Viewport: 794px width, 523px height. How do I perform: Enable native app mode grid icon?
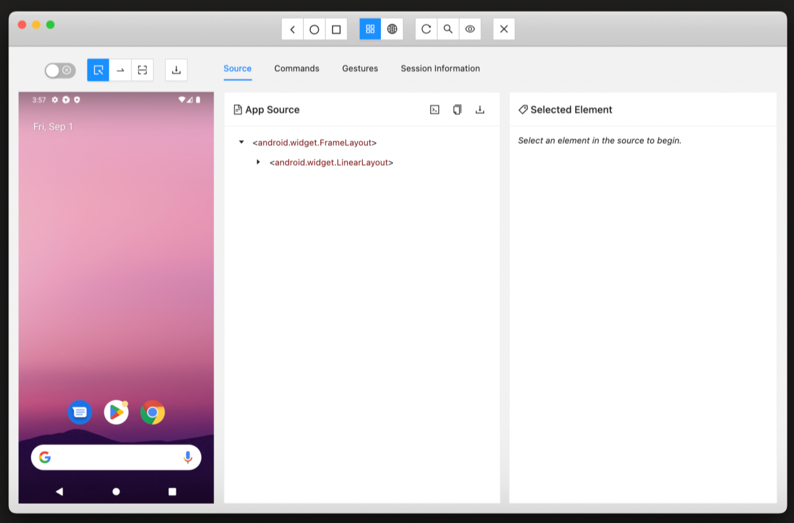(369, 29)
